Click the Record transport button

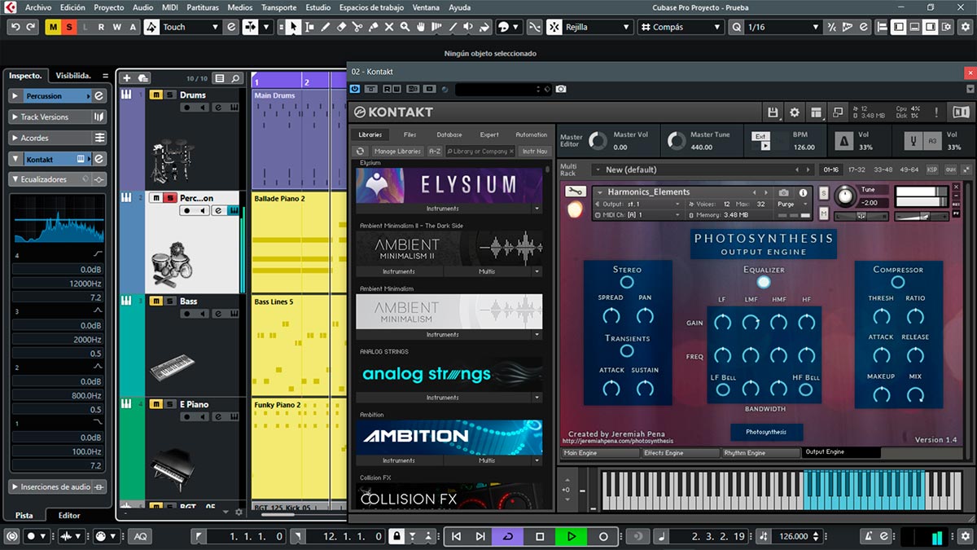[x=603, y=536]
